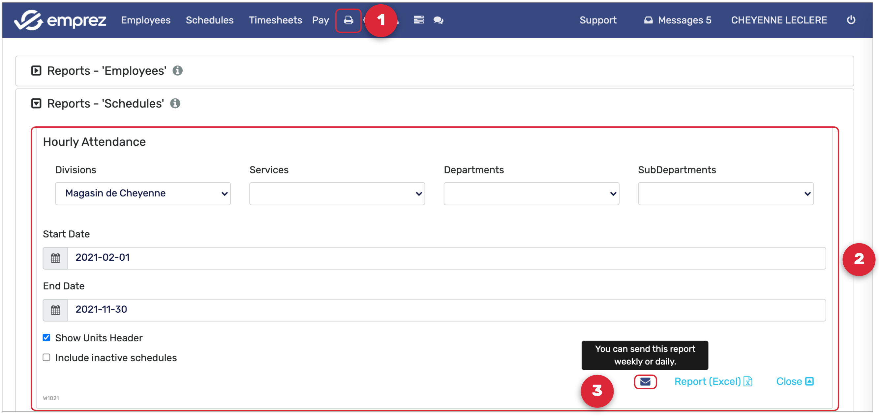Click the chat bubbles icon in navbar
Viewport: 879px width, 416px height.
click(438, 20)
